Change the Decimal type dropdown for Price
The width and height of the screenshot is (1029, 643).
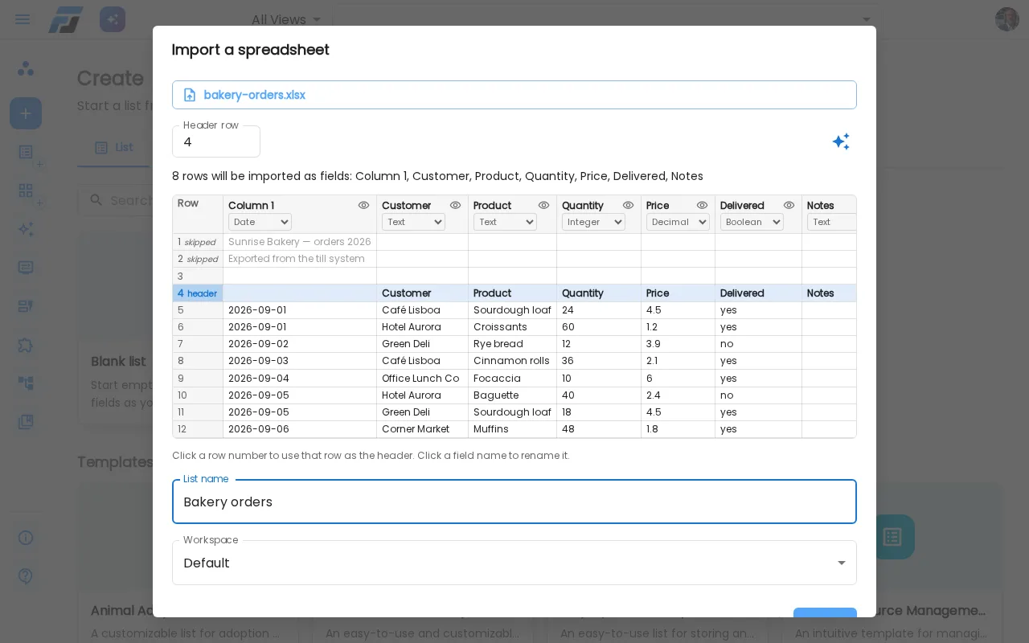click(678, 222)
